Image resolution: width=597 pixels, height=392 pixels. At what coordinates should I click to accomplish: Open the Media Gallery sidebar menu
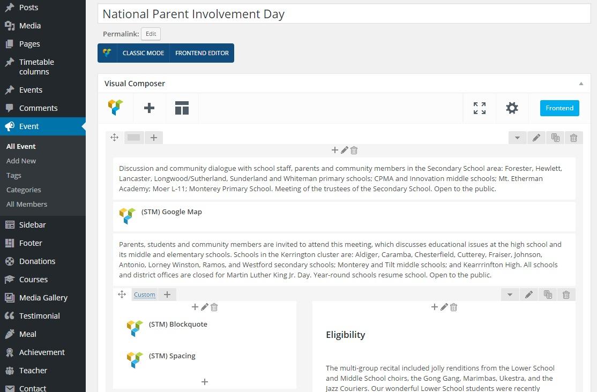pyautogui.click(x=43, y=298)
